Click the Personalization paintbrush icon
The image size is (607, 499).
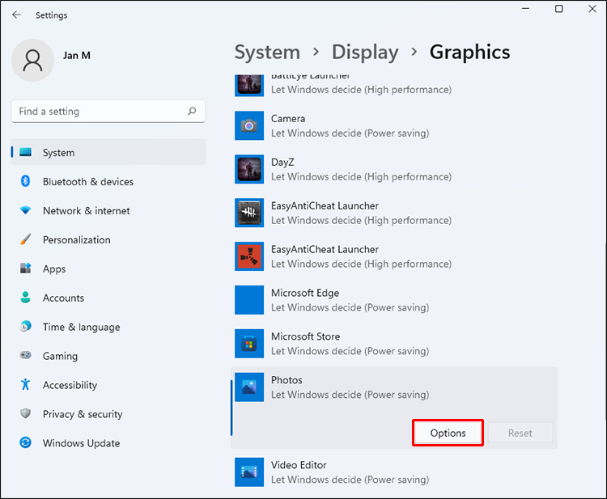coord(26,239)
